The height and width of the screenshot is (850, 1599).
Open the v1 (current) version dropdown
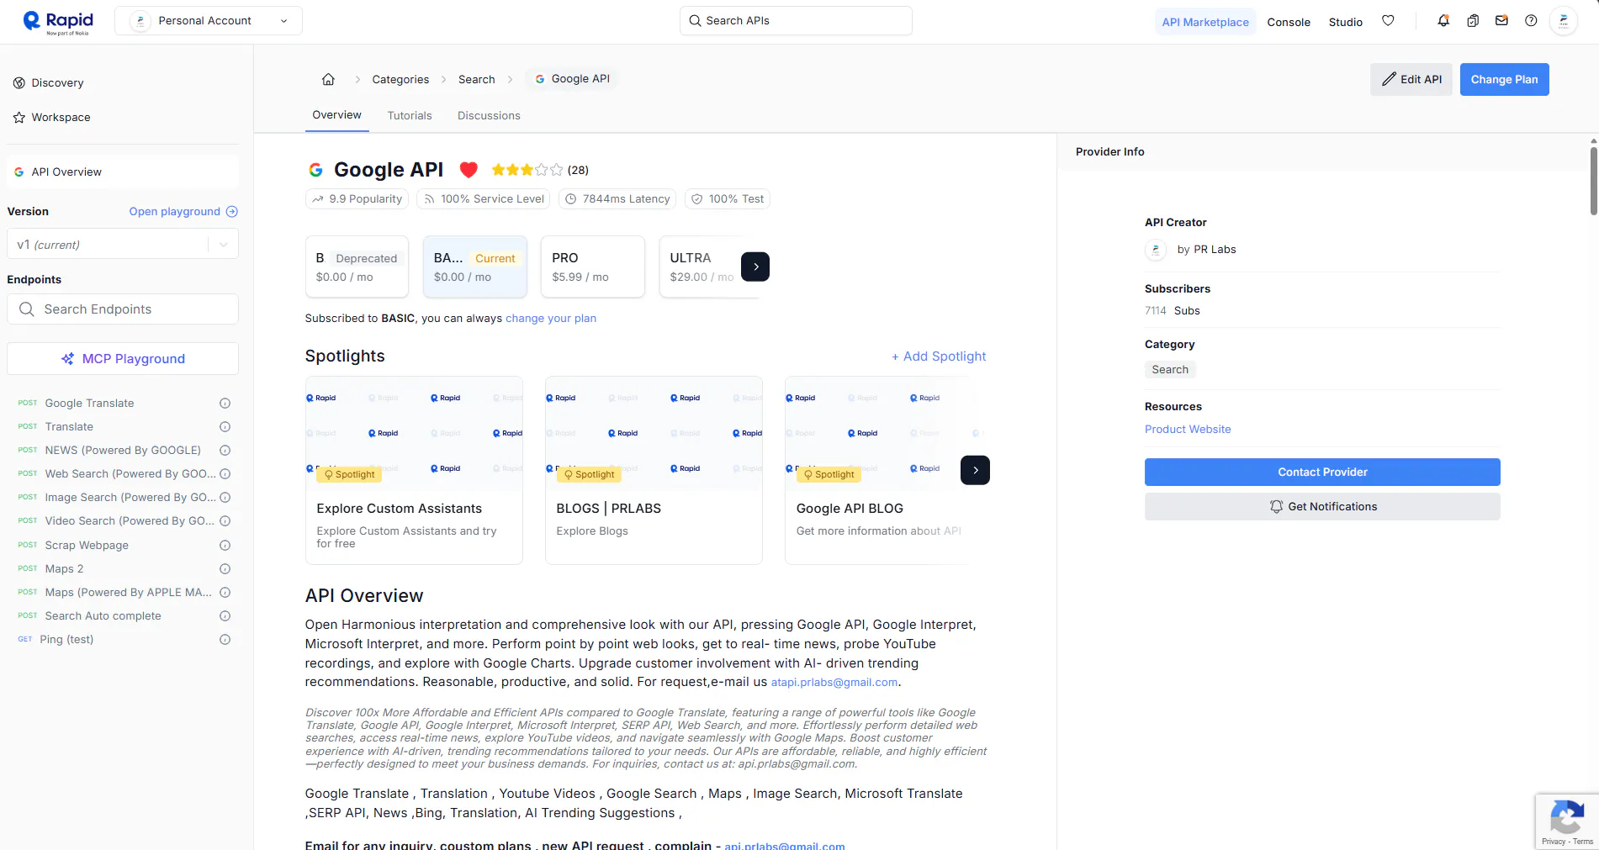click(x=123, y=245)
